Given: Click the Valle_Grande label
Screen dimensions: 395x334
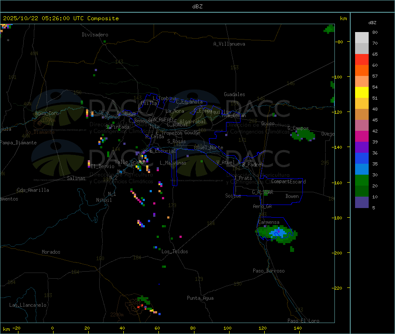Looking at the screenshot, I should tap(130, 162).
